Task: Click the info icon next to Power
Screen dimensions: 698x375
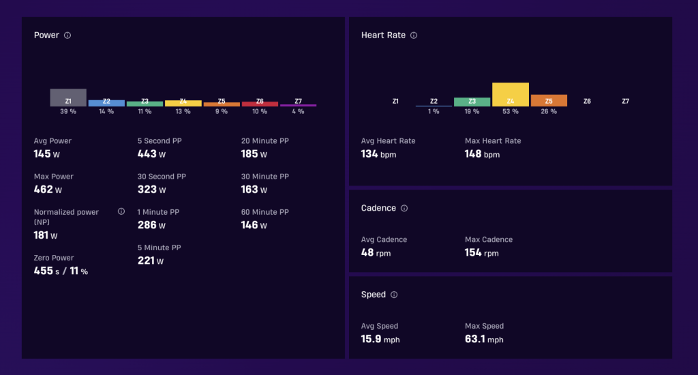Action: 67,35
